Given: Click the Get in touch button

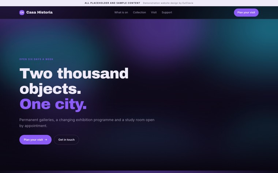Looking at the screenshot, I should tap(67, 139).
